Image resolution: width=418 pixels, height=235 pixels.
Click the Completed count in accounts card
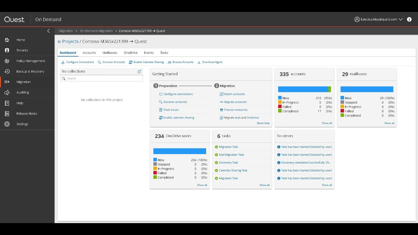(x=319, y=111)
